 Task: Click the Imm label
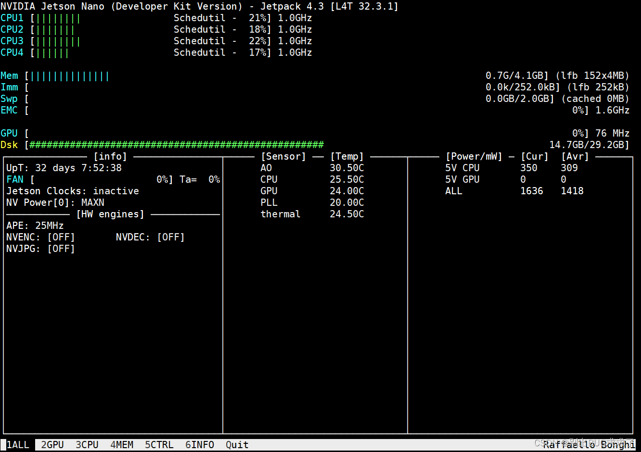coord(9,88)
